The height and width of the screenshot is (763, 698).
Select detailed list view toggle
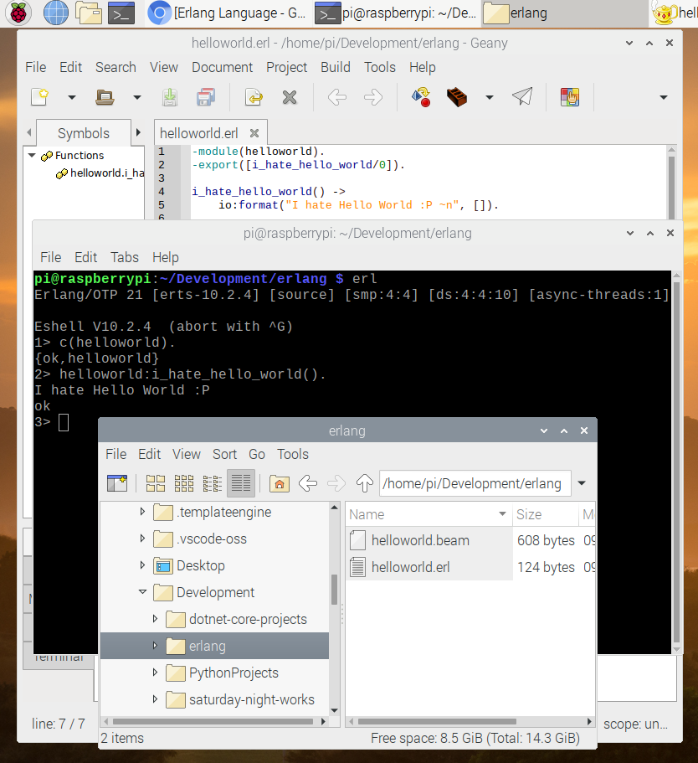click(241, 483)
